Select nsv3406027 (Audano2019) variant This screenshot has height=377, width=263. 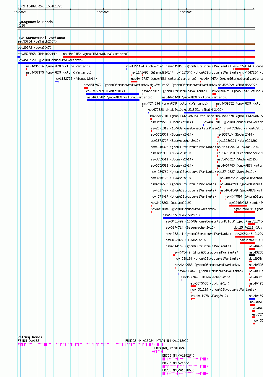coord(237,160)
